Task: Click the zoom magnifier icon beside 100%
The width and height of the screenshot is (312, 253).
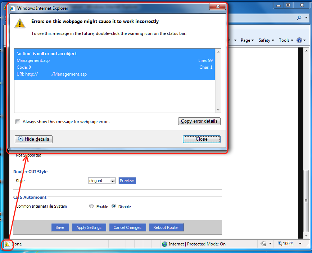Action: tap(280, 243)
